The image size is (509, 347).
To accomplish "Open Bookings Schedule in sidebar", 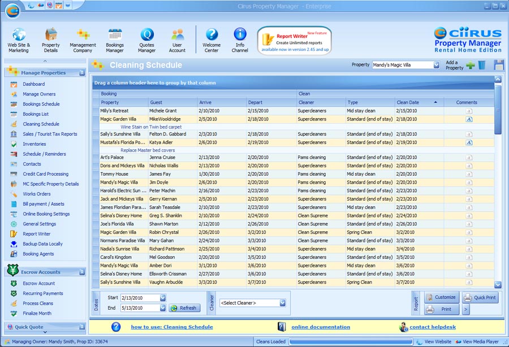I will coord(41,104).
